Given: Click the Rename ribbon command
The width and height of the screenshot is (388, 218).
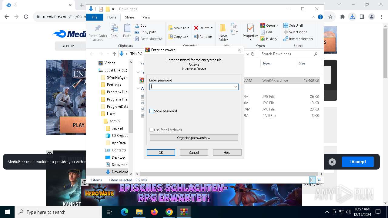Looking at the screenshot, I should tap(203, 37).
